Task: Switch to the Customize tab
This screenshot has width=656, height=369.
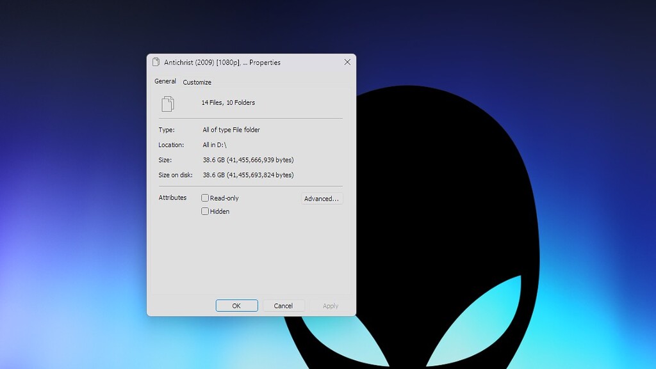Action: pyautogui.click(x=197, y=82)
